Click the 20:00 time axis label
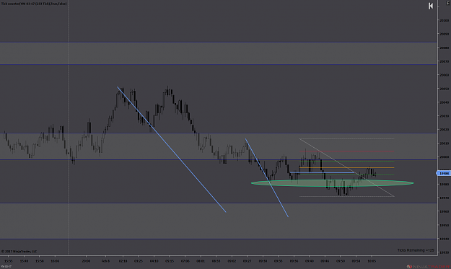451x269 pixels. [x=86, y=261]
